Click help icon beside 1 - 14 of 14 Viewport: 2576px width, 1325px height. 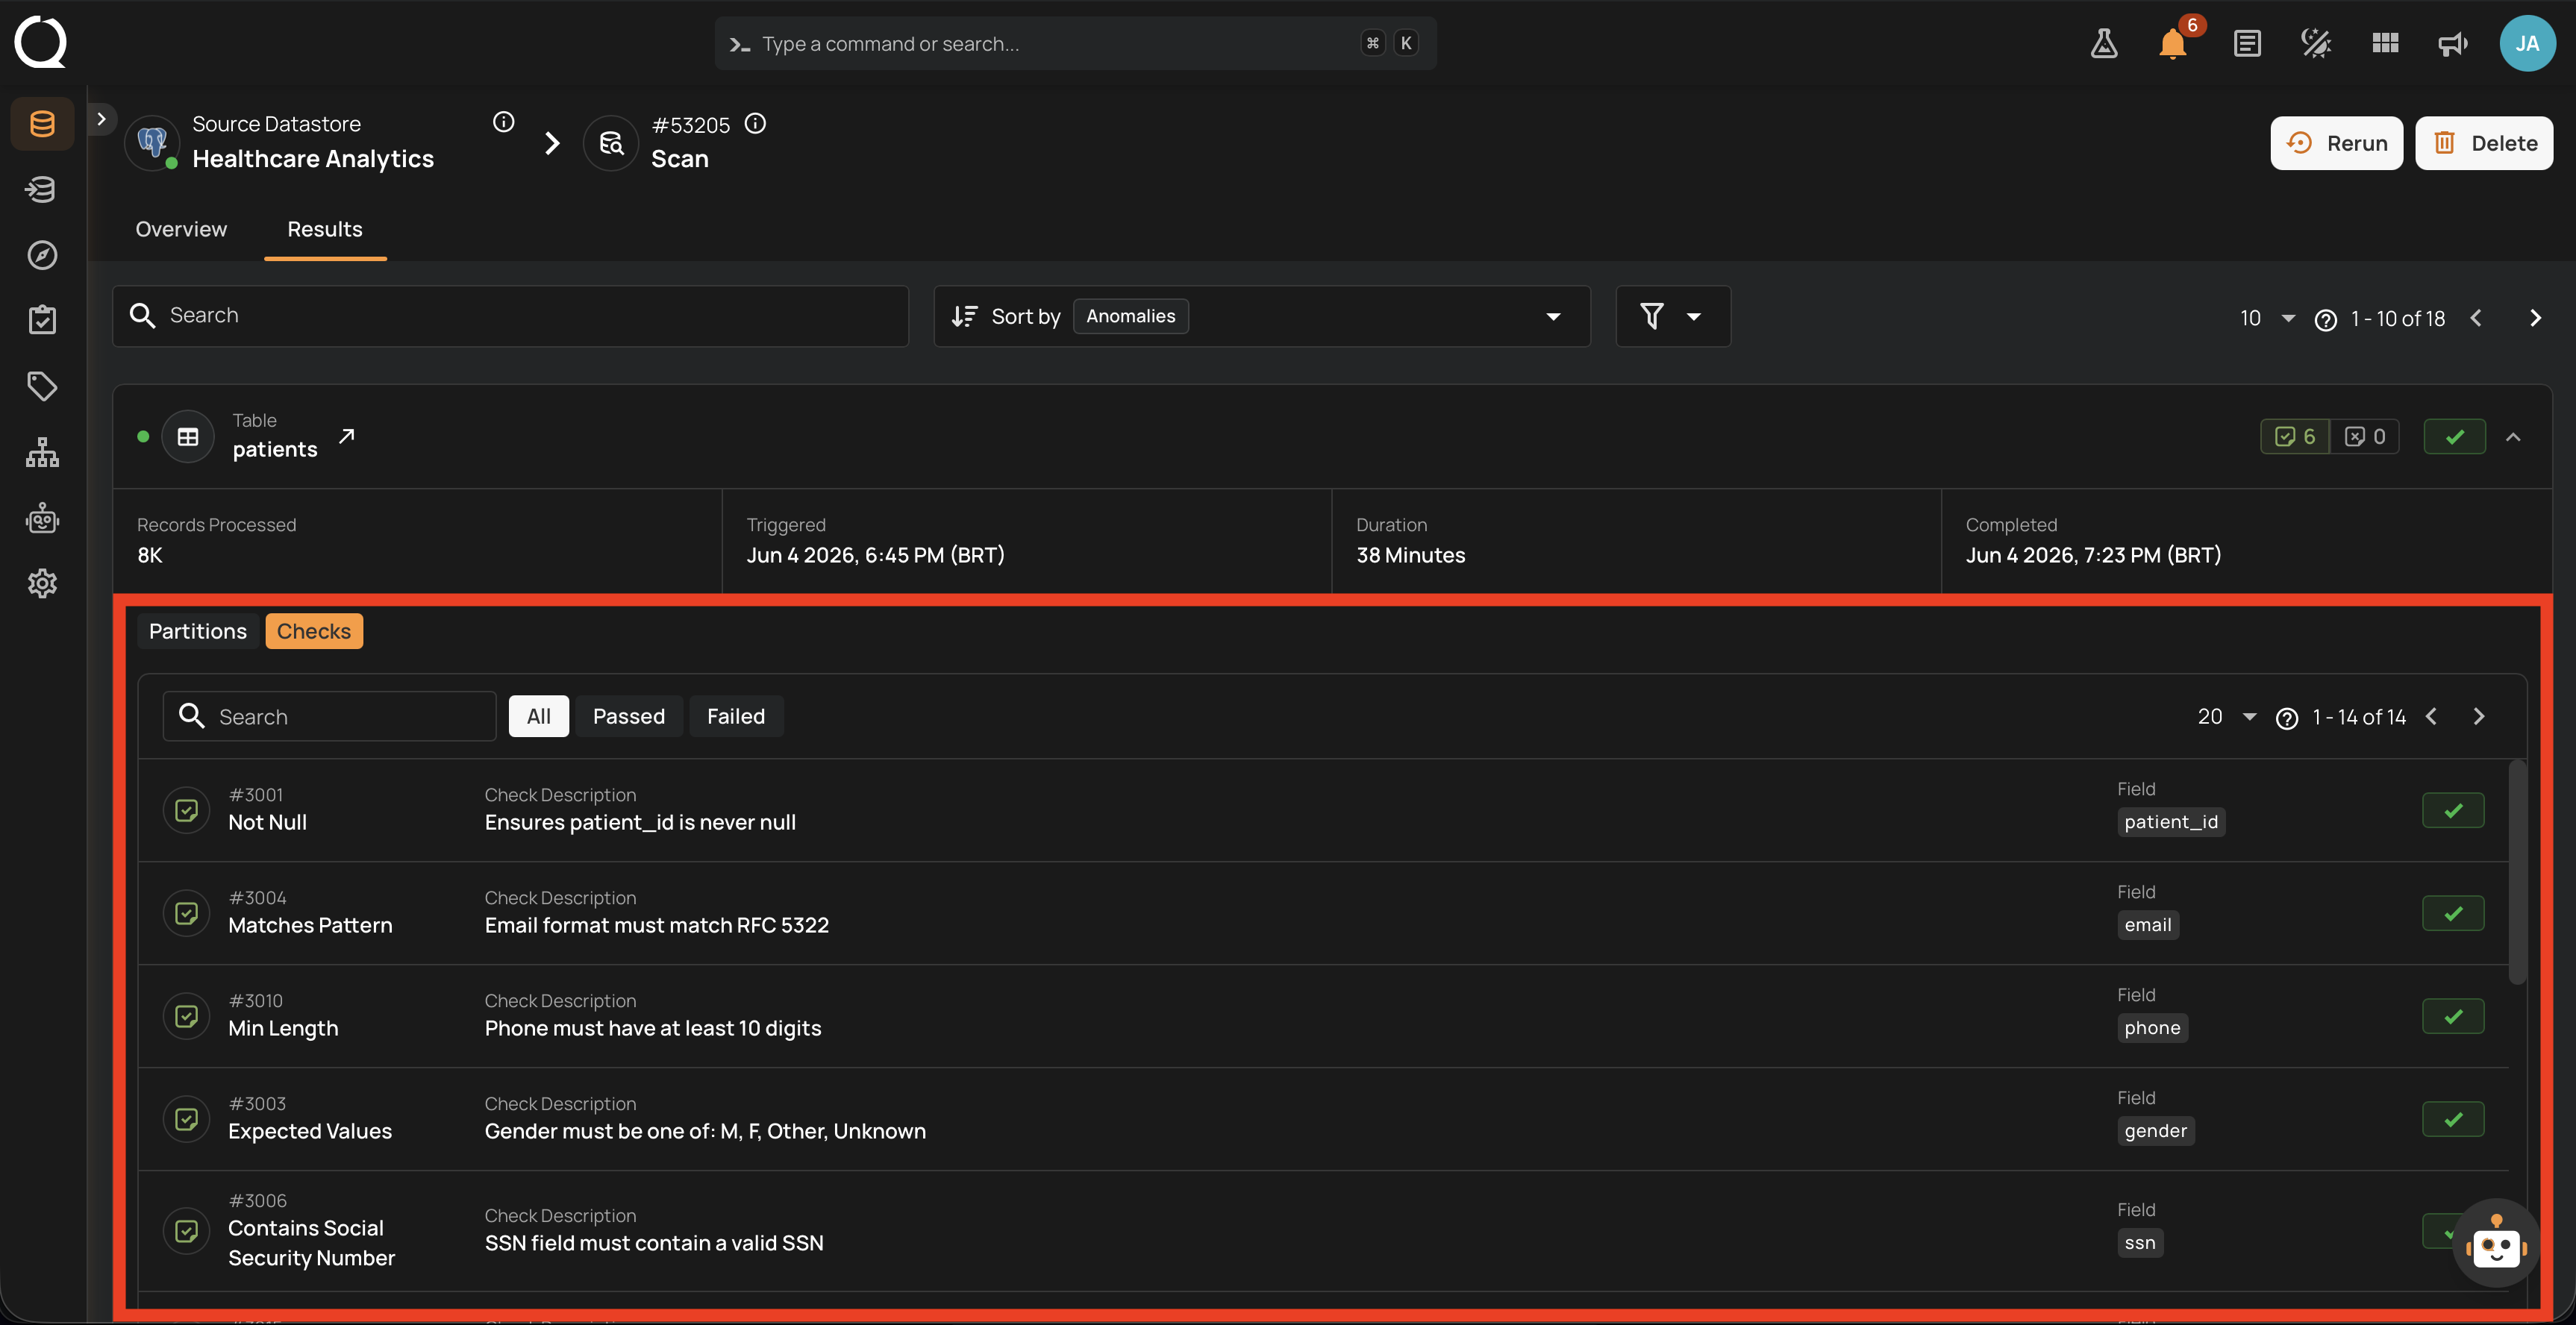tap(2287, 718)
